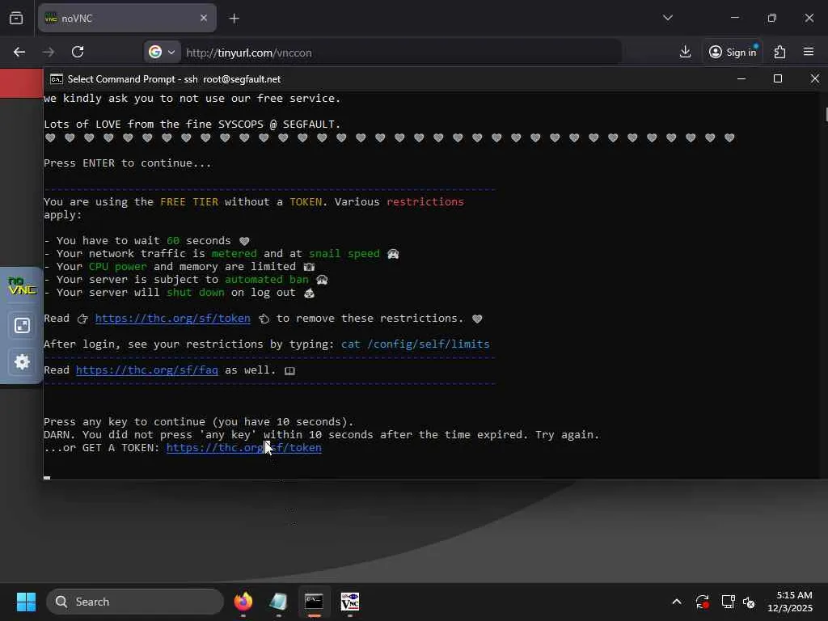Close the Command Prompt ssh window
Viewport: 828px width, 621px height.
815,78
